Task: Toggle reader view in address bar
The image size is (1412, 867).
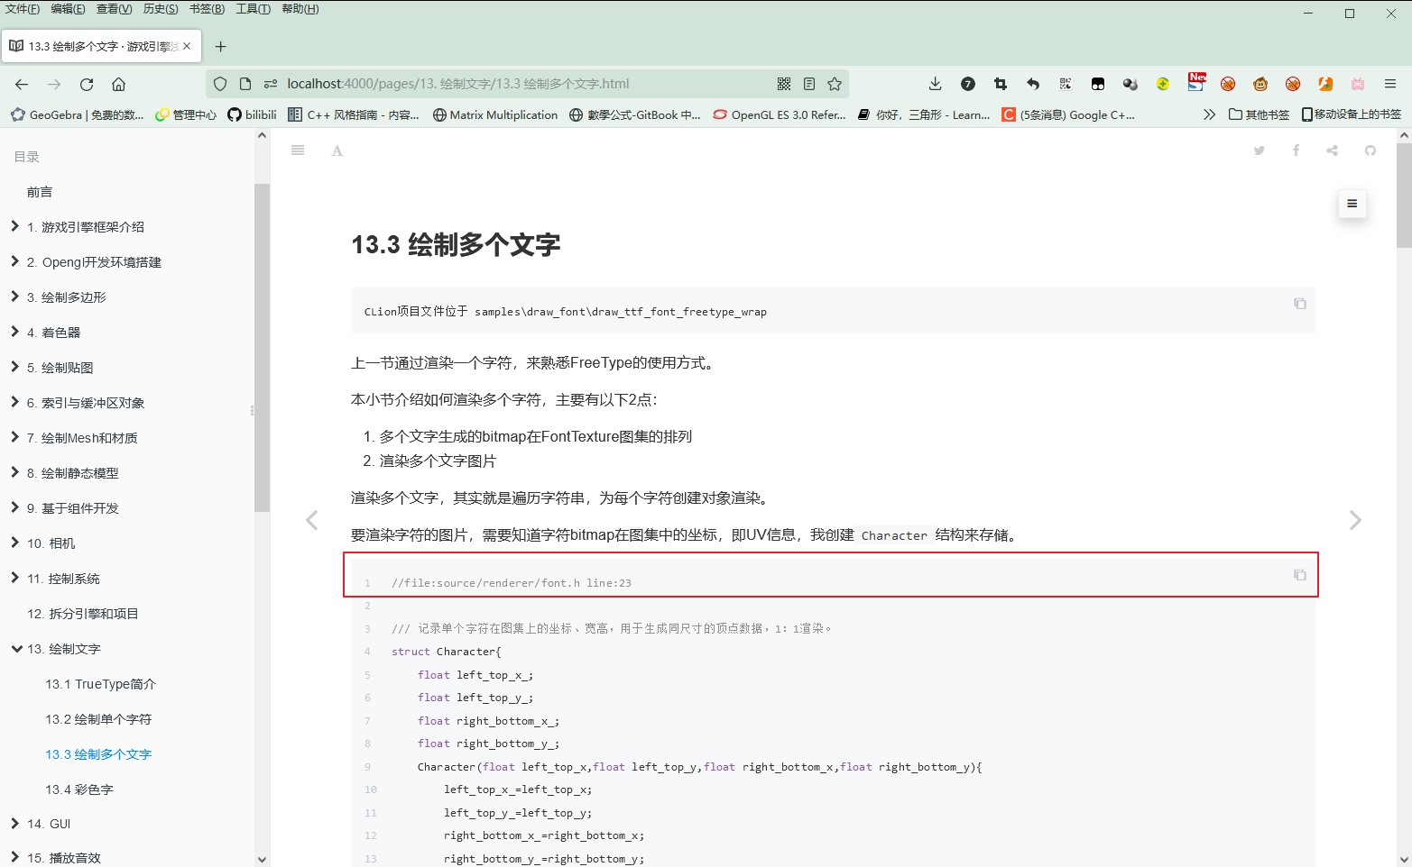Action: [809, 84]
